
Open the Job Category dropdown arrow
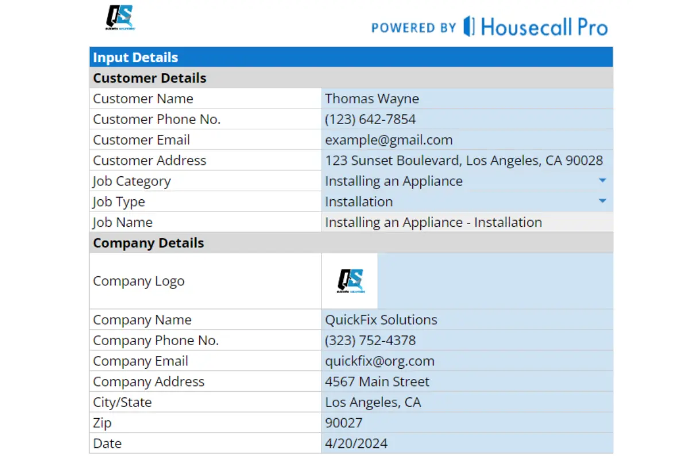click(602, 181)
